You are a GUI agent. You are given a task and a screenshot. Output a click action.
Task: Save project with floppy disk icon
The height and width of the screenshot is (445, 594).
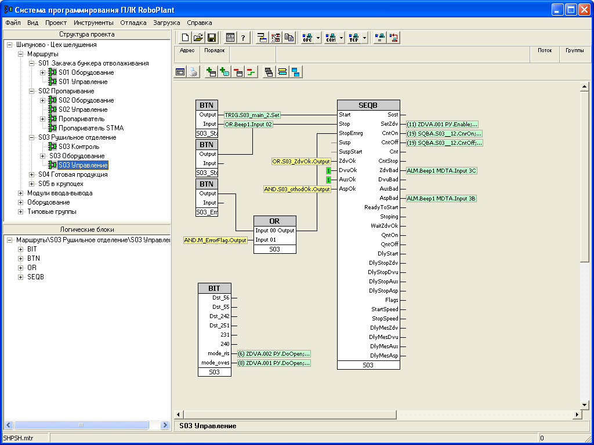coord(212,38)
